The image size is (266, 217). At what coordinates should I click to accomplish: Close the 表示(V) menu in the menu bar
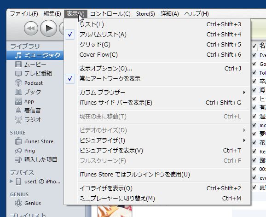(x=75, y=14)
